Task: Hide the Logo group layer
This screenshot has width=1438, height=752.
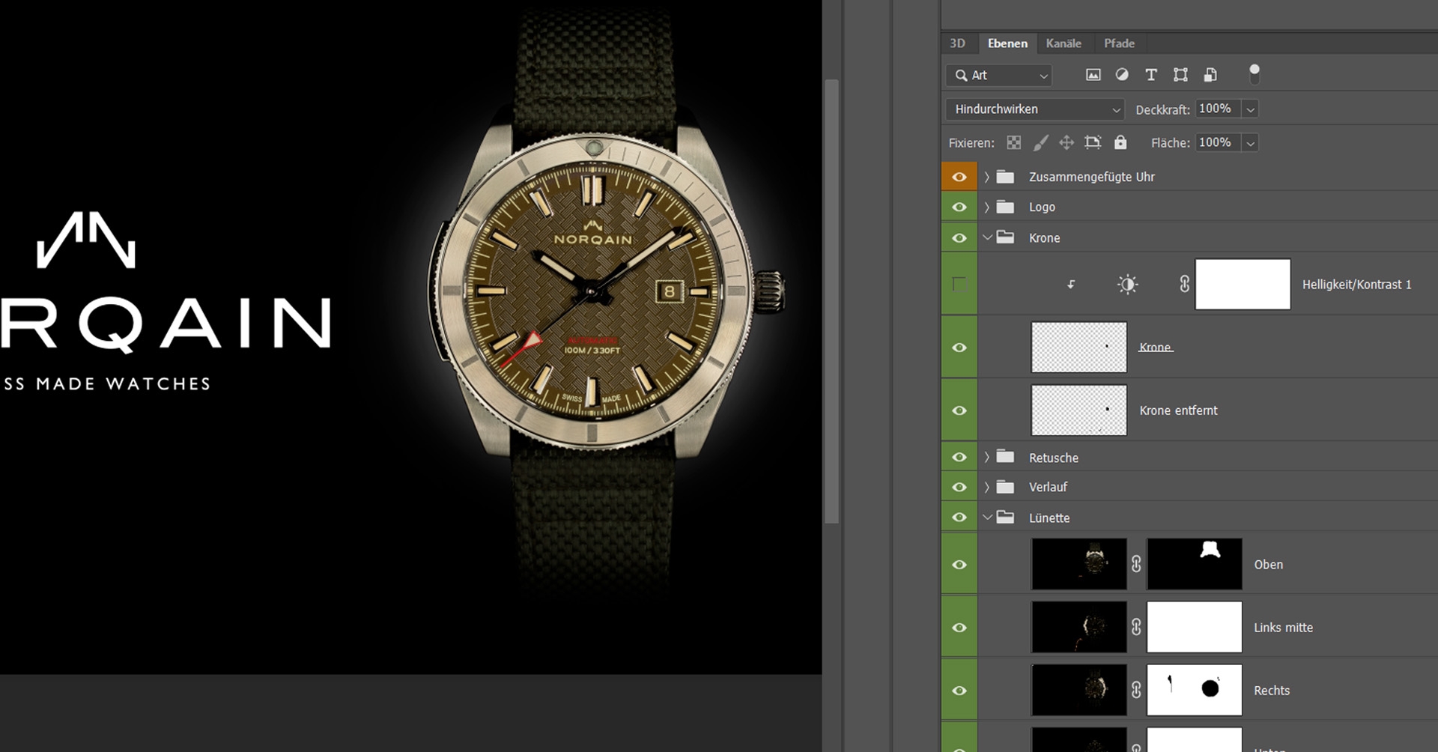Action: (x=959, y=207)
